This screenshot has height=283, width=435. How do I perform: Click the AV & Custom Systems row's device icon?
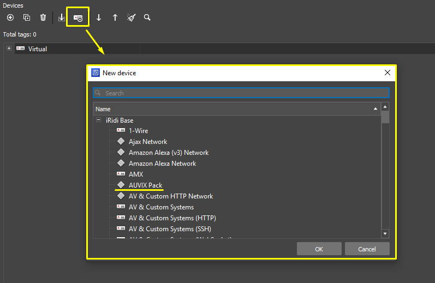[121, 207]
